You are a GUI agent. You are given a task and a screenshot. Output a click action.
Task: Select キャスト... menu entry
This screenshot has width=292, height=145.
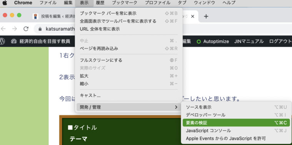(x=129, y=95)
